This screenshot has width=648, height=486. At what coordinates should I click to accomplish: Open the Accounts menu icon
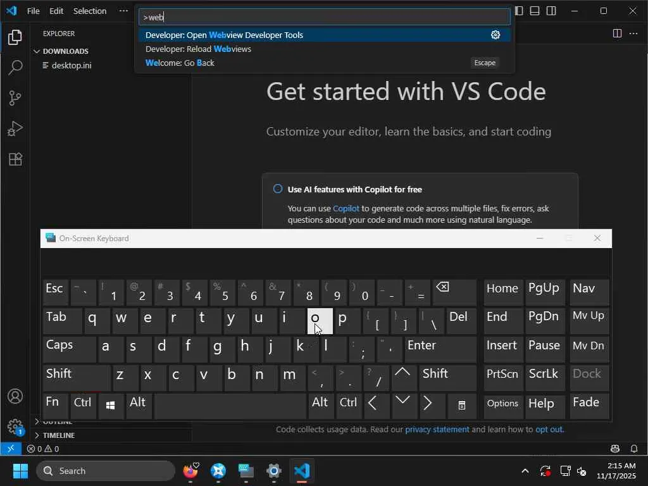15,396
